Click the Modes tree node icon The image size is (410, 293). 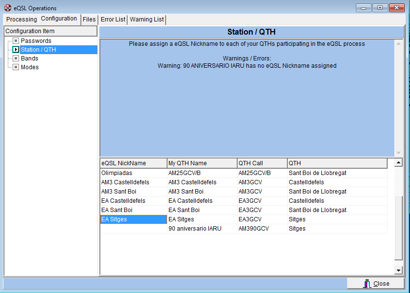coord(16,67)
